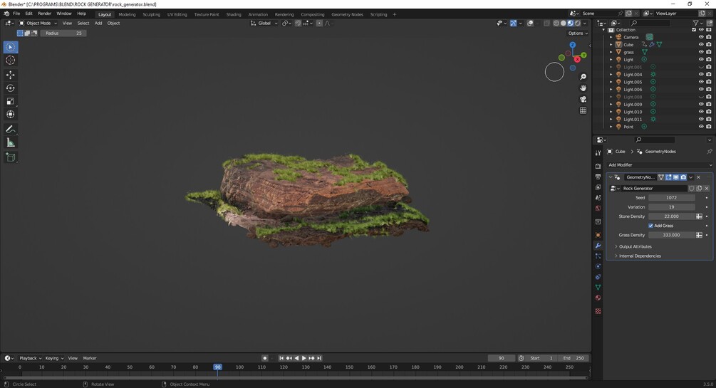This screenshot has height=388, width=716.
Task: Pick the Measure tool
Action: pyautogui.click(x=11, y=142)
